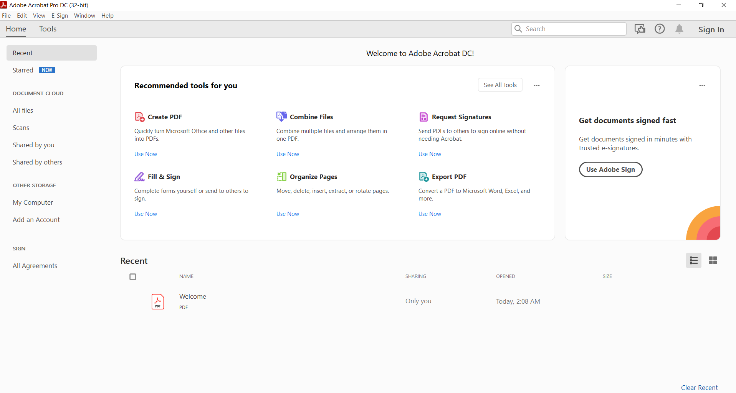Screen dimensions: 736x393
Task: Click the Create PDF tool icon
Action: coord(140,117)
